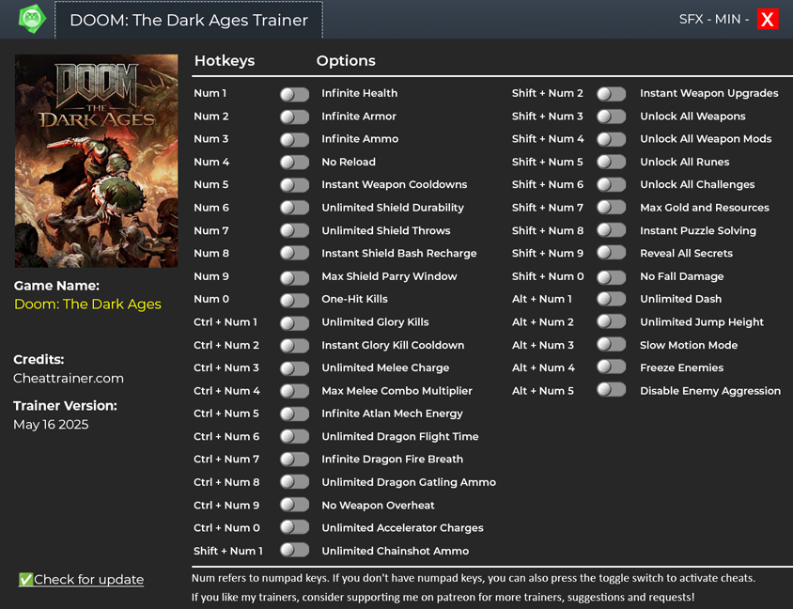793x609 pixels.
Task: Switch on No Weapon Overheat
Action: point(294,505)
